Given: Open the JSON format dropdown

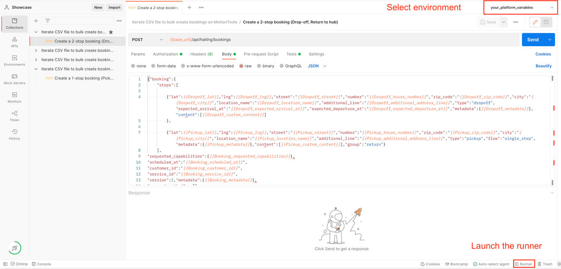Looking at the screenshot, I should [x=317, y=66].
